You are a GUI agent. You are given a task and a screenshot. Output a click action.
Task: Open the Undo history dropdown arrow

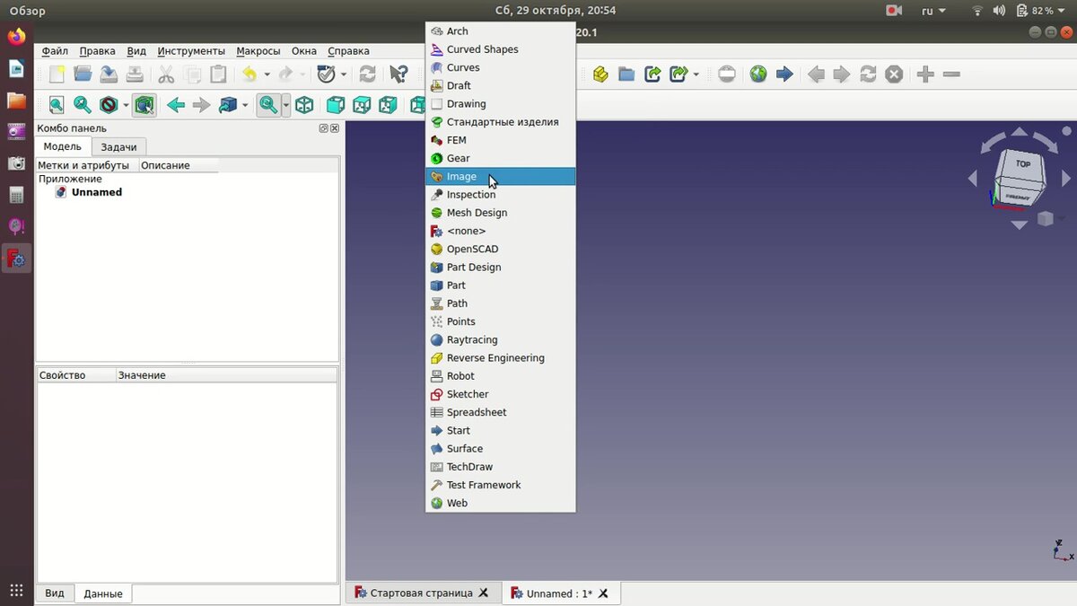[x=267, y=75]
